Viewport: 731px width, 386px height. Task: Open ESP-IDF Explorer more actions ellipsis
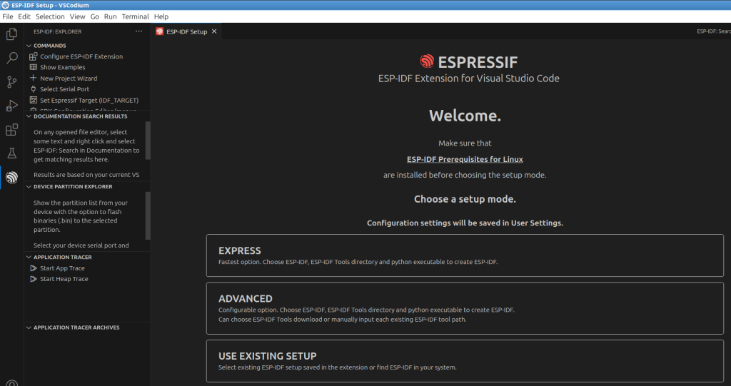[x=138, y=31]
